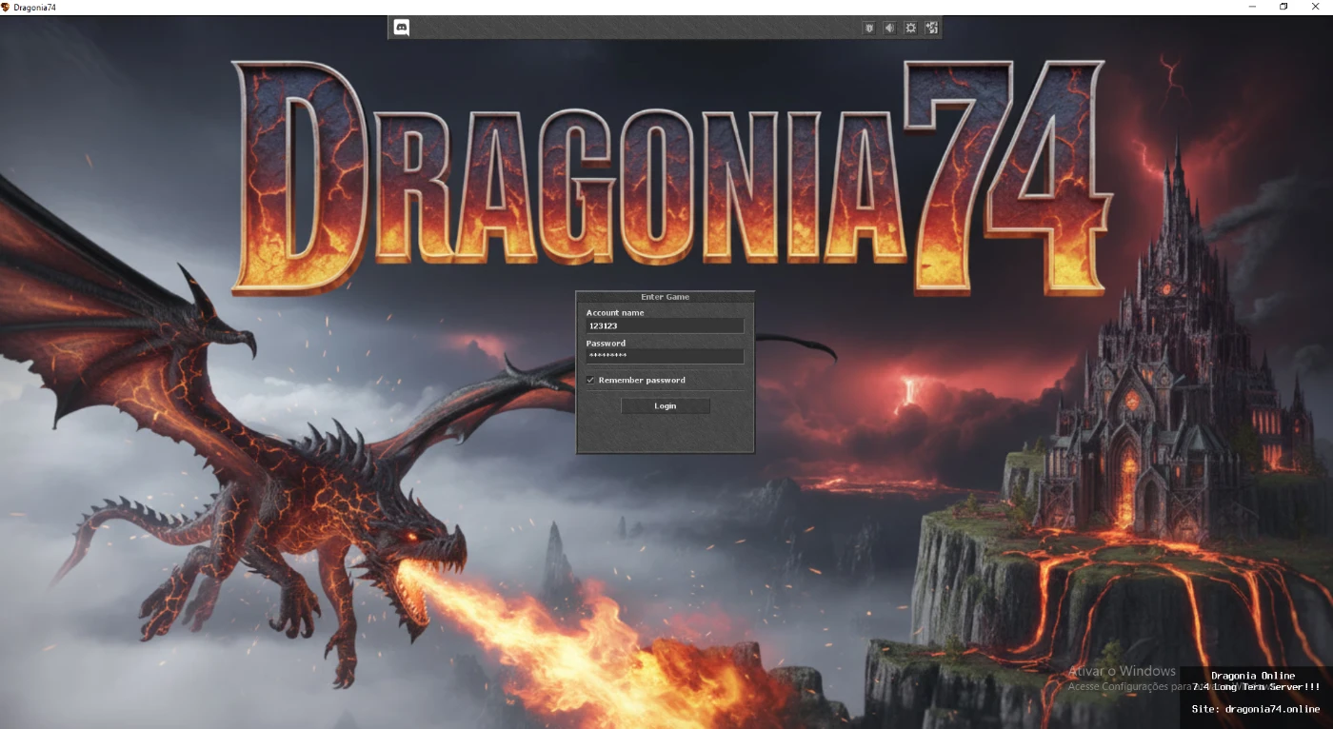Open settings via the gear icon
1333x729 pixels.
click(910, 29)
